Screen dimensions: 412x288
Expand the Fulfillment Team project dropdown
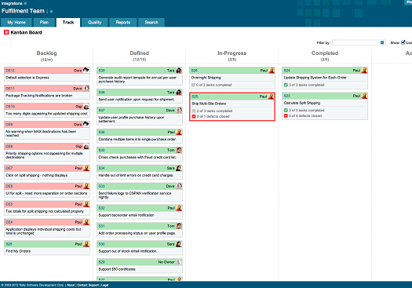(51, 11)
